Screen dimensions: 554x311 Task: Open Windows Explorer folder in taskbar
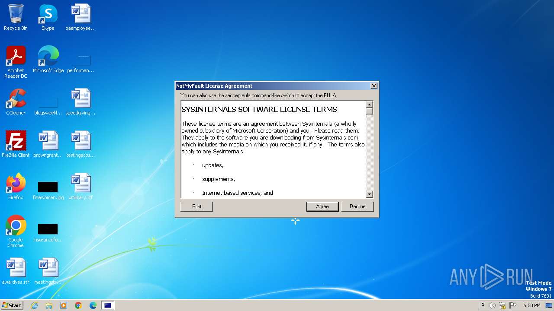tap(49, 305)
